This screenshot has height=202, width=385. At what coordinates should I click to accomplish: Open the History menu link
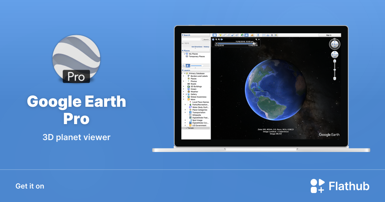point(206,47)
